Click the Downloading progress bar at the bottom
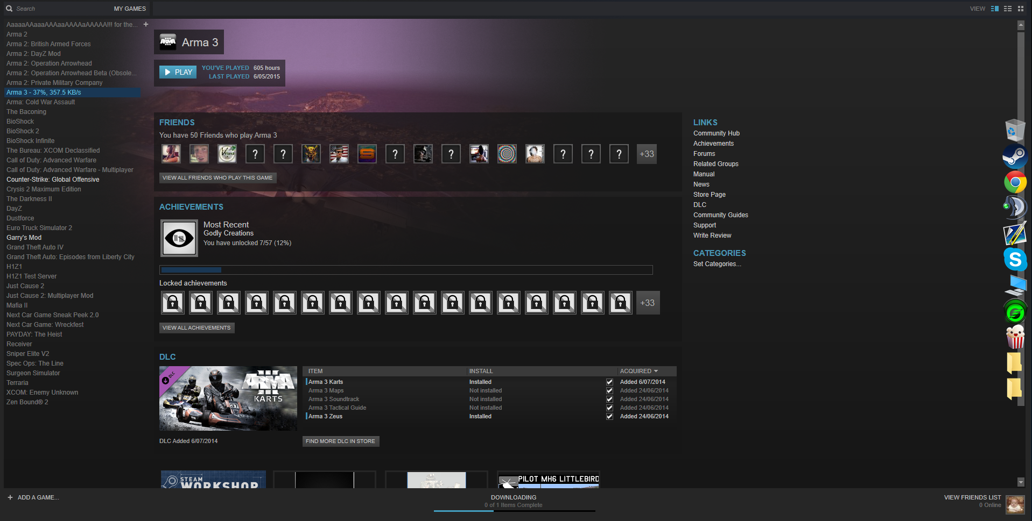 tap(515, 511)
